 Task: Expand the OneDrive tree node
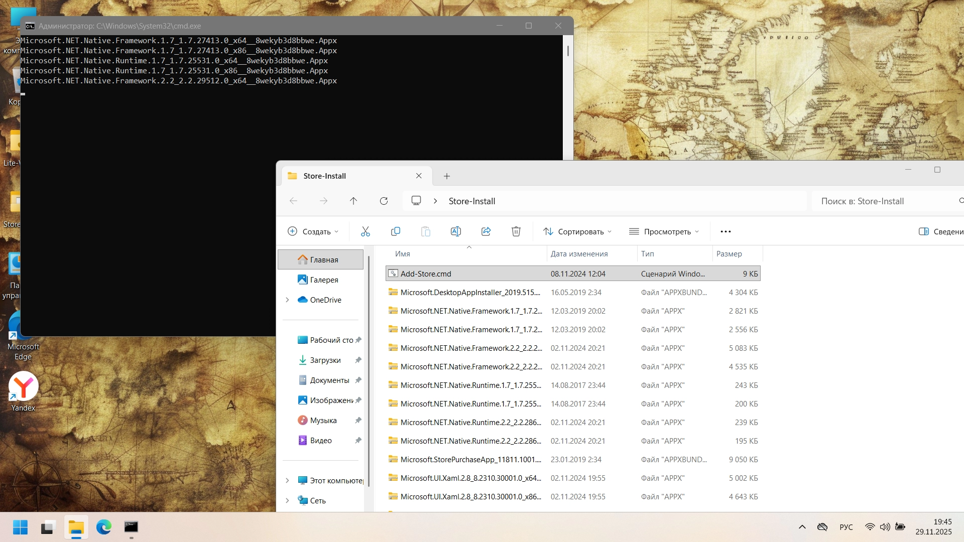click(x=287, y=300)
